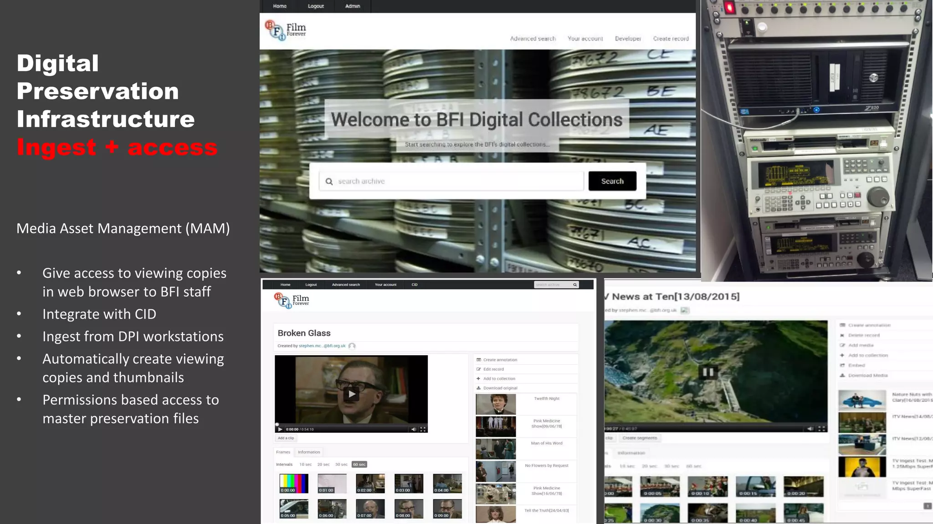Select the 10 sec interval on the Broken Glass page
Viewport: 933px width, 524px height.
(305, 464)
